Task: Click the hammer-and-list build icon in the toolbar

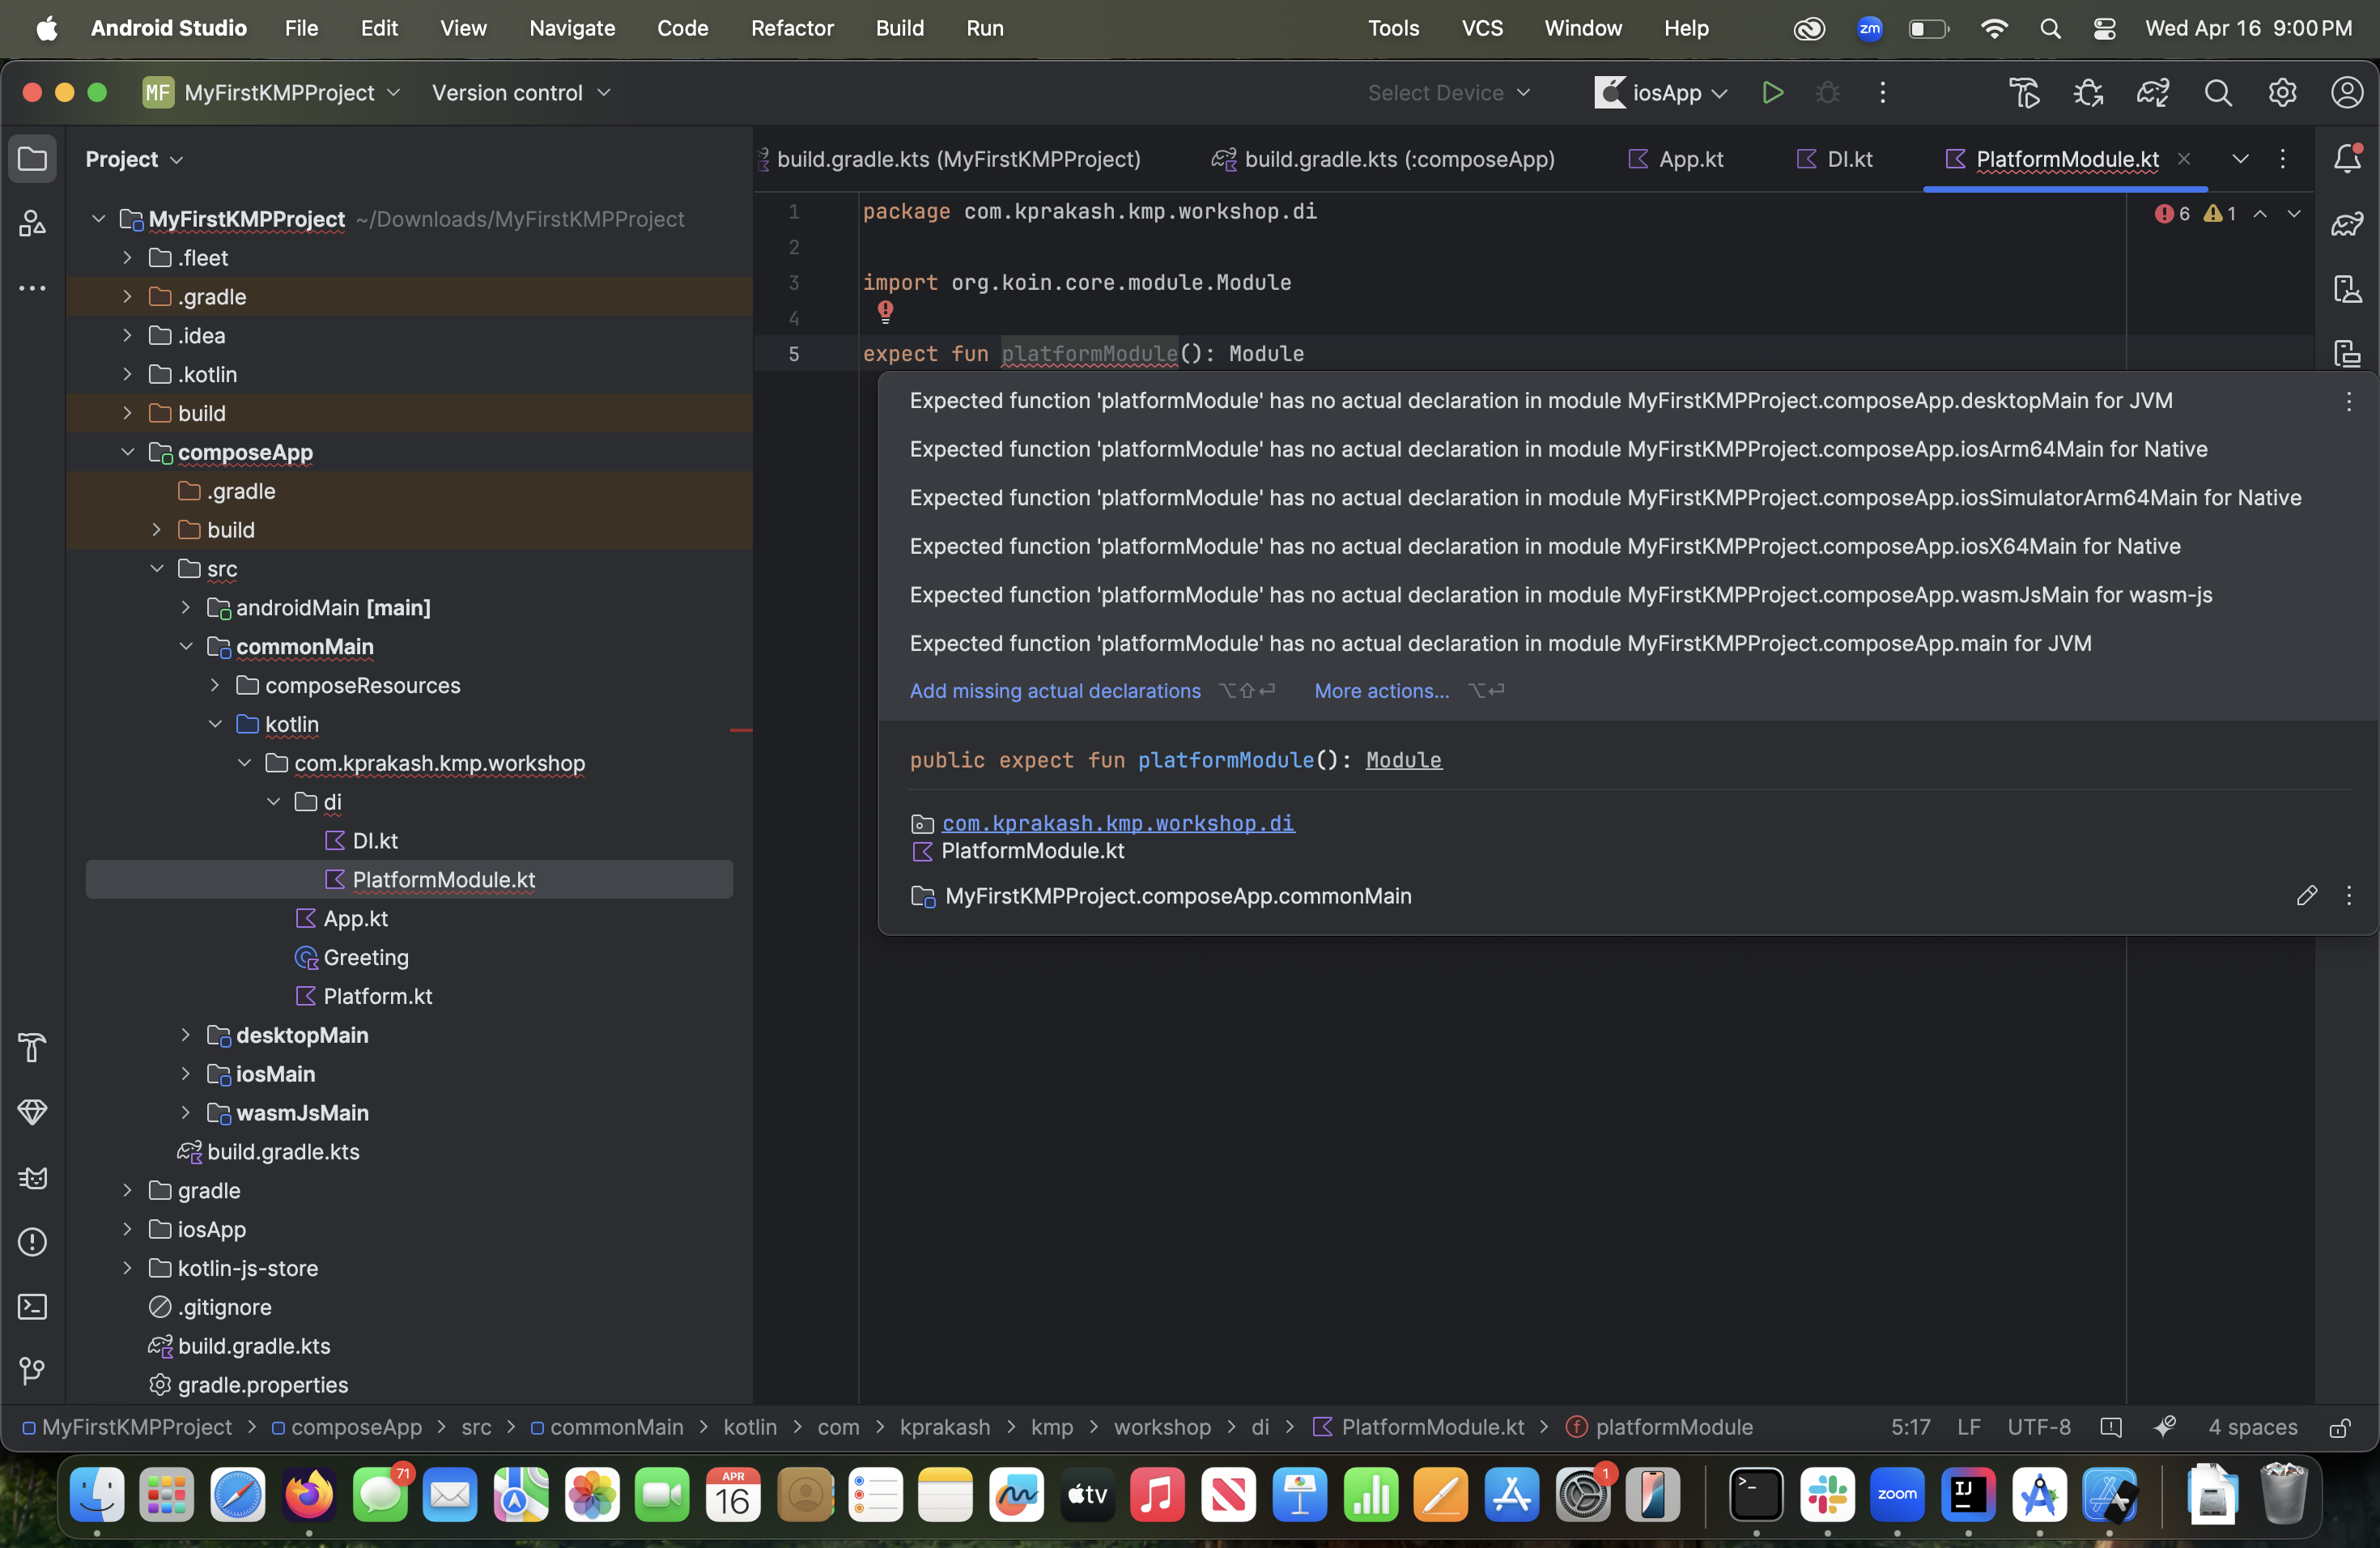Action: pyautogui.click(x=2025, y=93)
